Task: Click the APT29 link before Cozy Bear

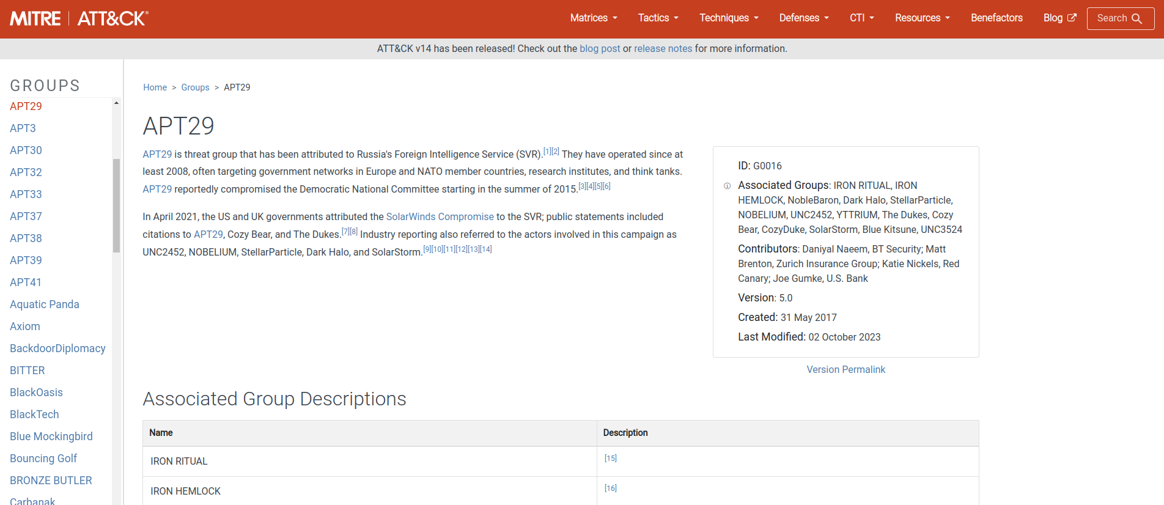Action: click(208, 235)
